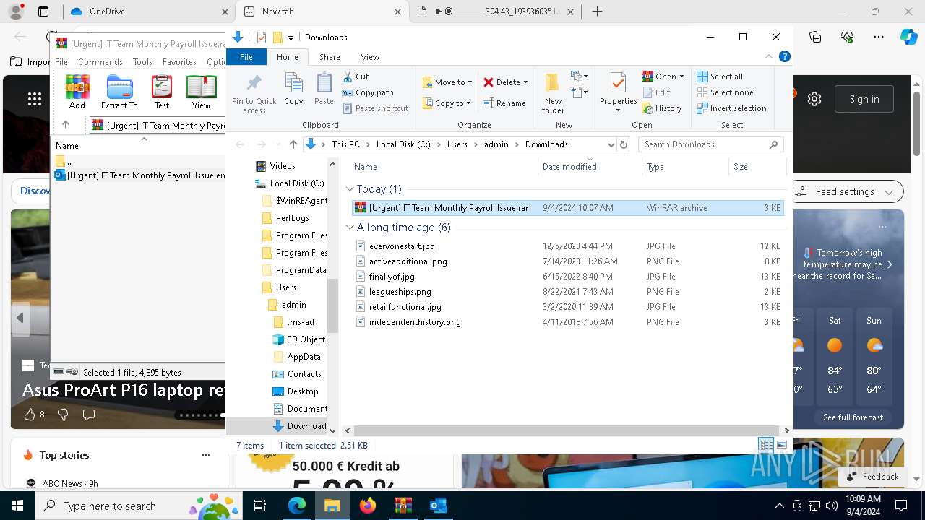This screenshot has width=925, height=520.
Task: Open WinRAR from the taskbar
Action: [x=403, y=506]
